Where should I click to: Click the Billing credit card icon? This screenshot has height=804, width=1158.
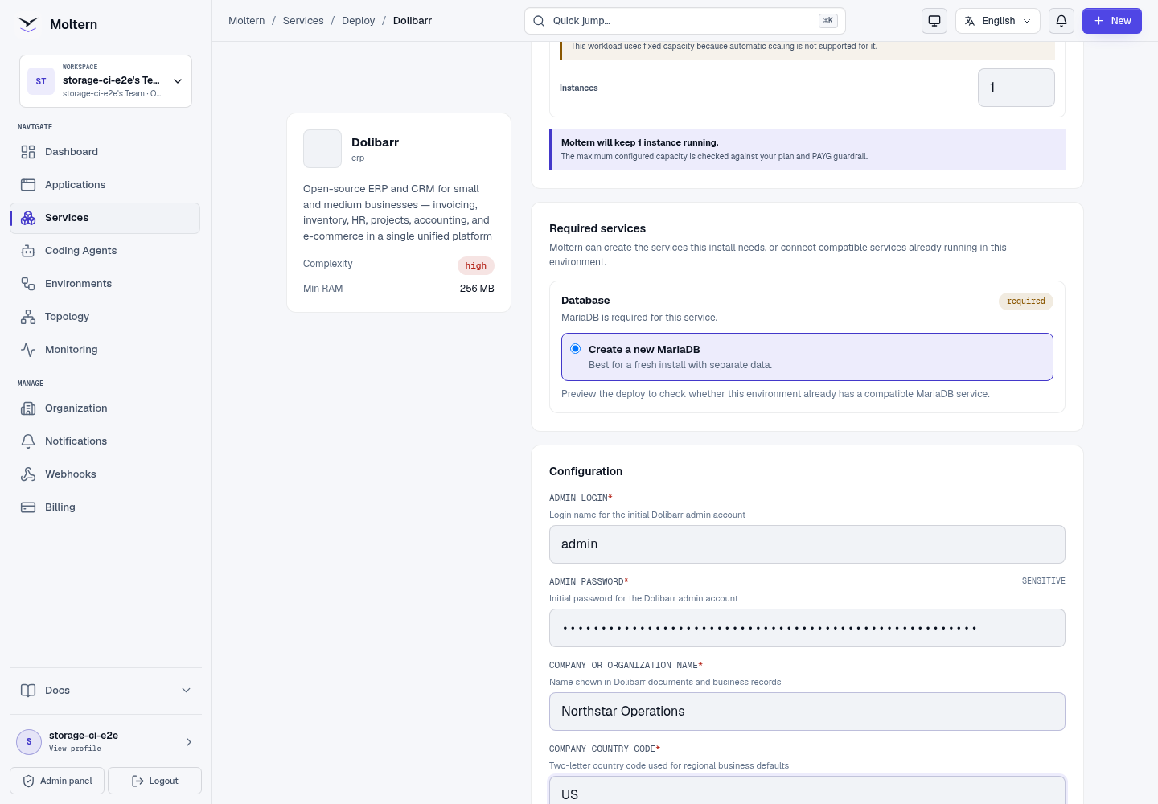(28, 507)
